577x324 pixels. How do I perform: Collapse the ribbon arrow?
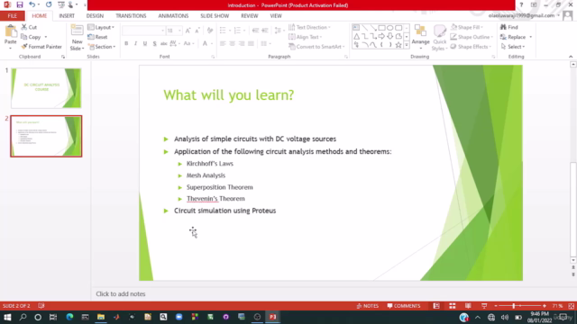pyautogui.click(x=571, y=57)
